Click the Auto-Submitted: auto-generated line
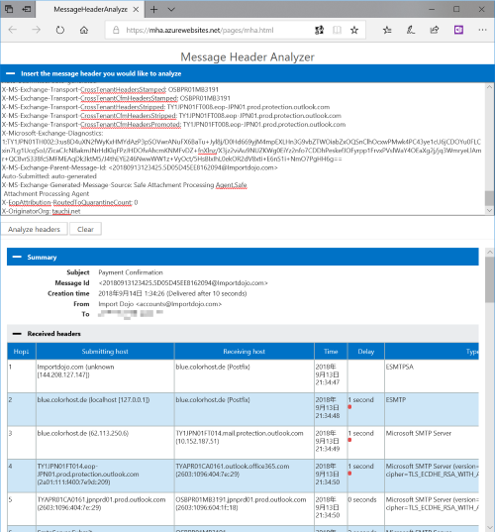 coord(49,176)
